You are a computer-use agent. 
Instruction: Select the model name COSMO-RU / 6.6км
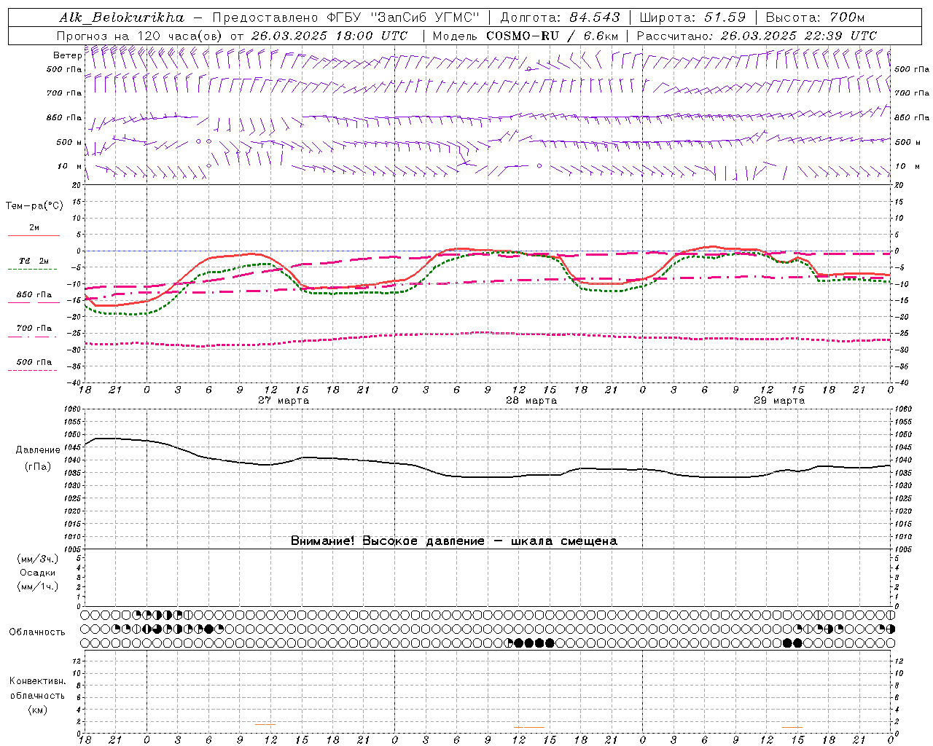[552, 36]
